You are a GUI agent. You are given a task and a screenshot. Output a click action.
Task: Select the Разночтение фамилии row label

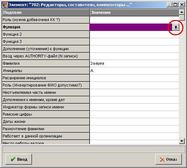point(46,129)
